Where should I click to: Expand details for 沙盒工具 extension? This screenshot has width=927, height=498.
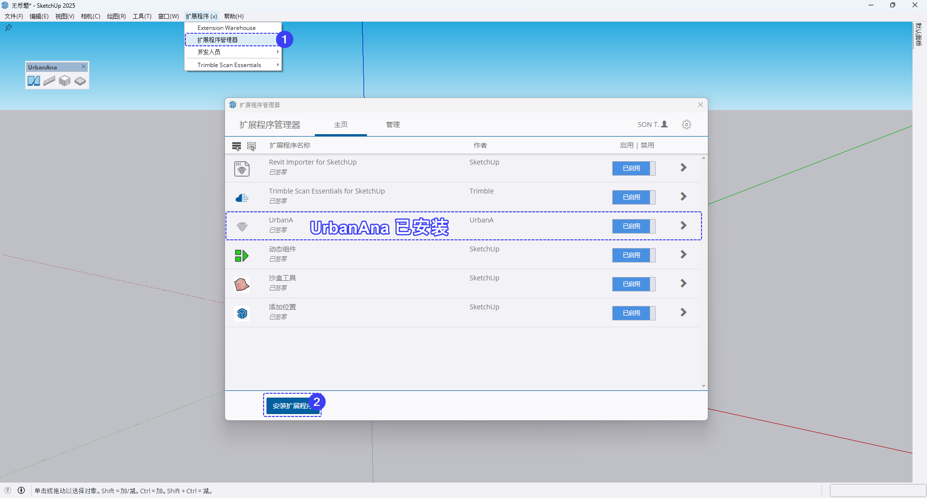point(684,283)
